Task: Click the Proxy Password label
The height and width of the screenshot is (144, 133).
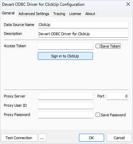Action: [17, 115]
